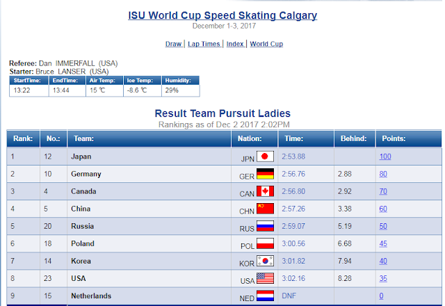Image resolution: width=445 pixels, height=306 pixels.
Task: Click the Rank column header
Action: (23, 138)
